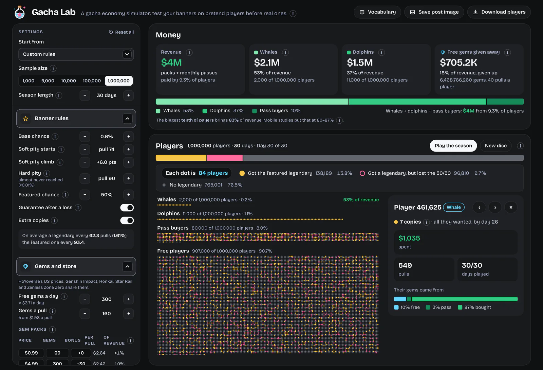Collapse the Banner rules section
The image size is (543, 370).
point(127,119)
